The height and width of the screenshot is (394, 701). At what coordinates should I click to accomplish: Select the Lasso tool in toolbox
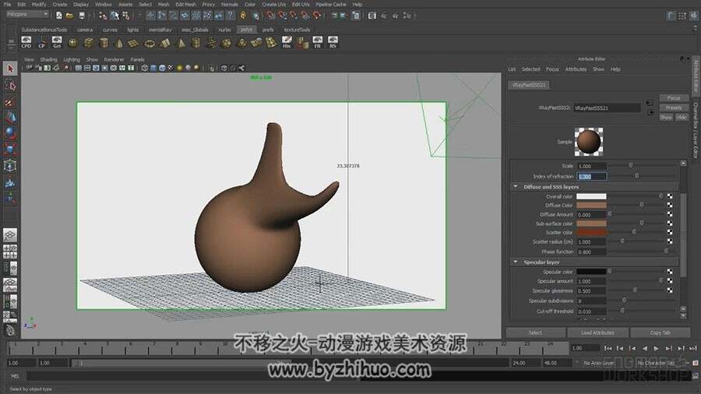(10, 86)
